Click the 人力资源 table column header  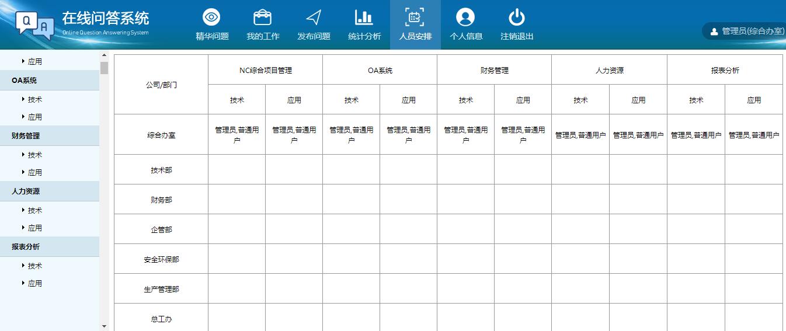(x=609, y=71)
